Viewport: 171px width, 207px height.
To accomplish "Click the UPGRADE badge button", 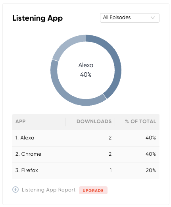I will pyautogui.click(x=93, y=190).
